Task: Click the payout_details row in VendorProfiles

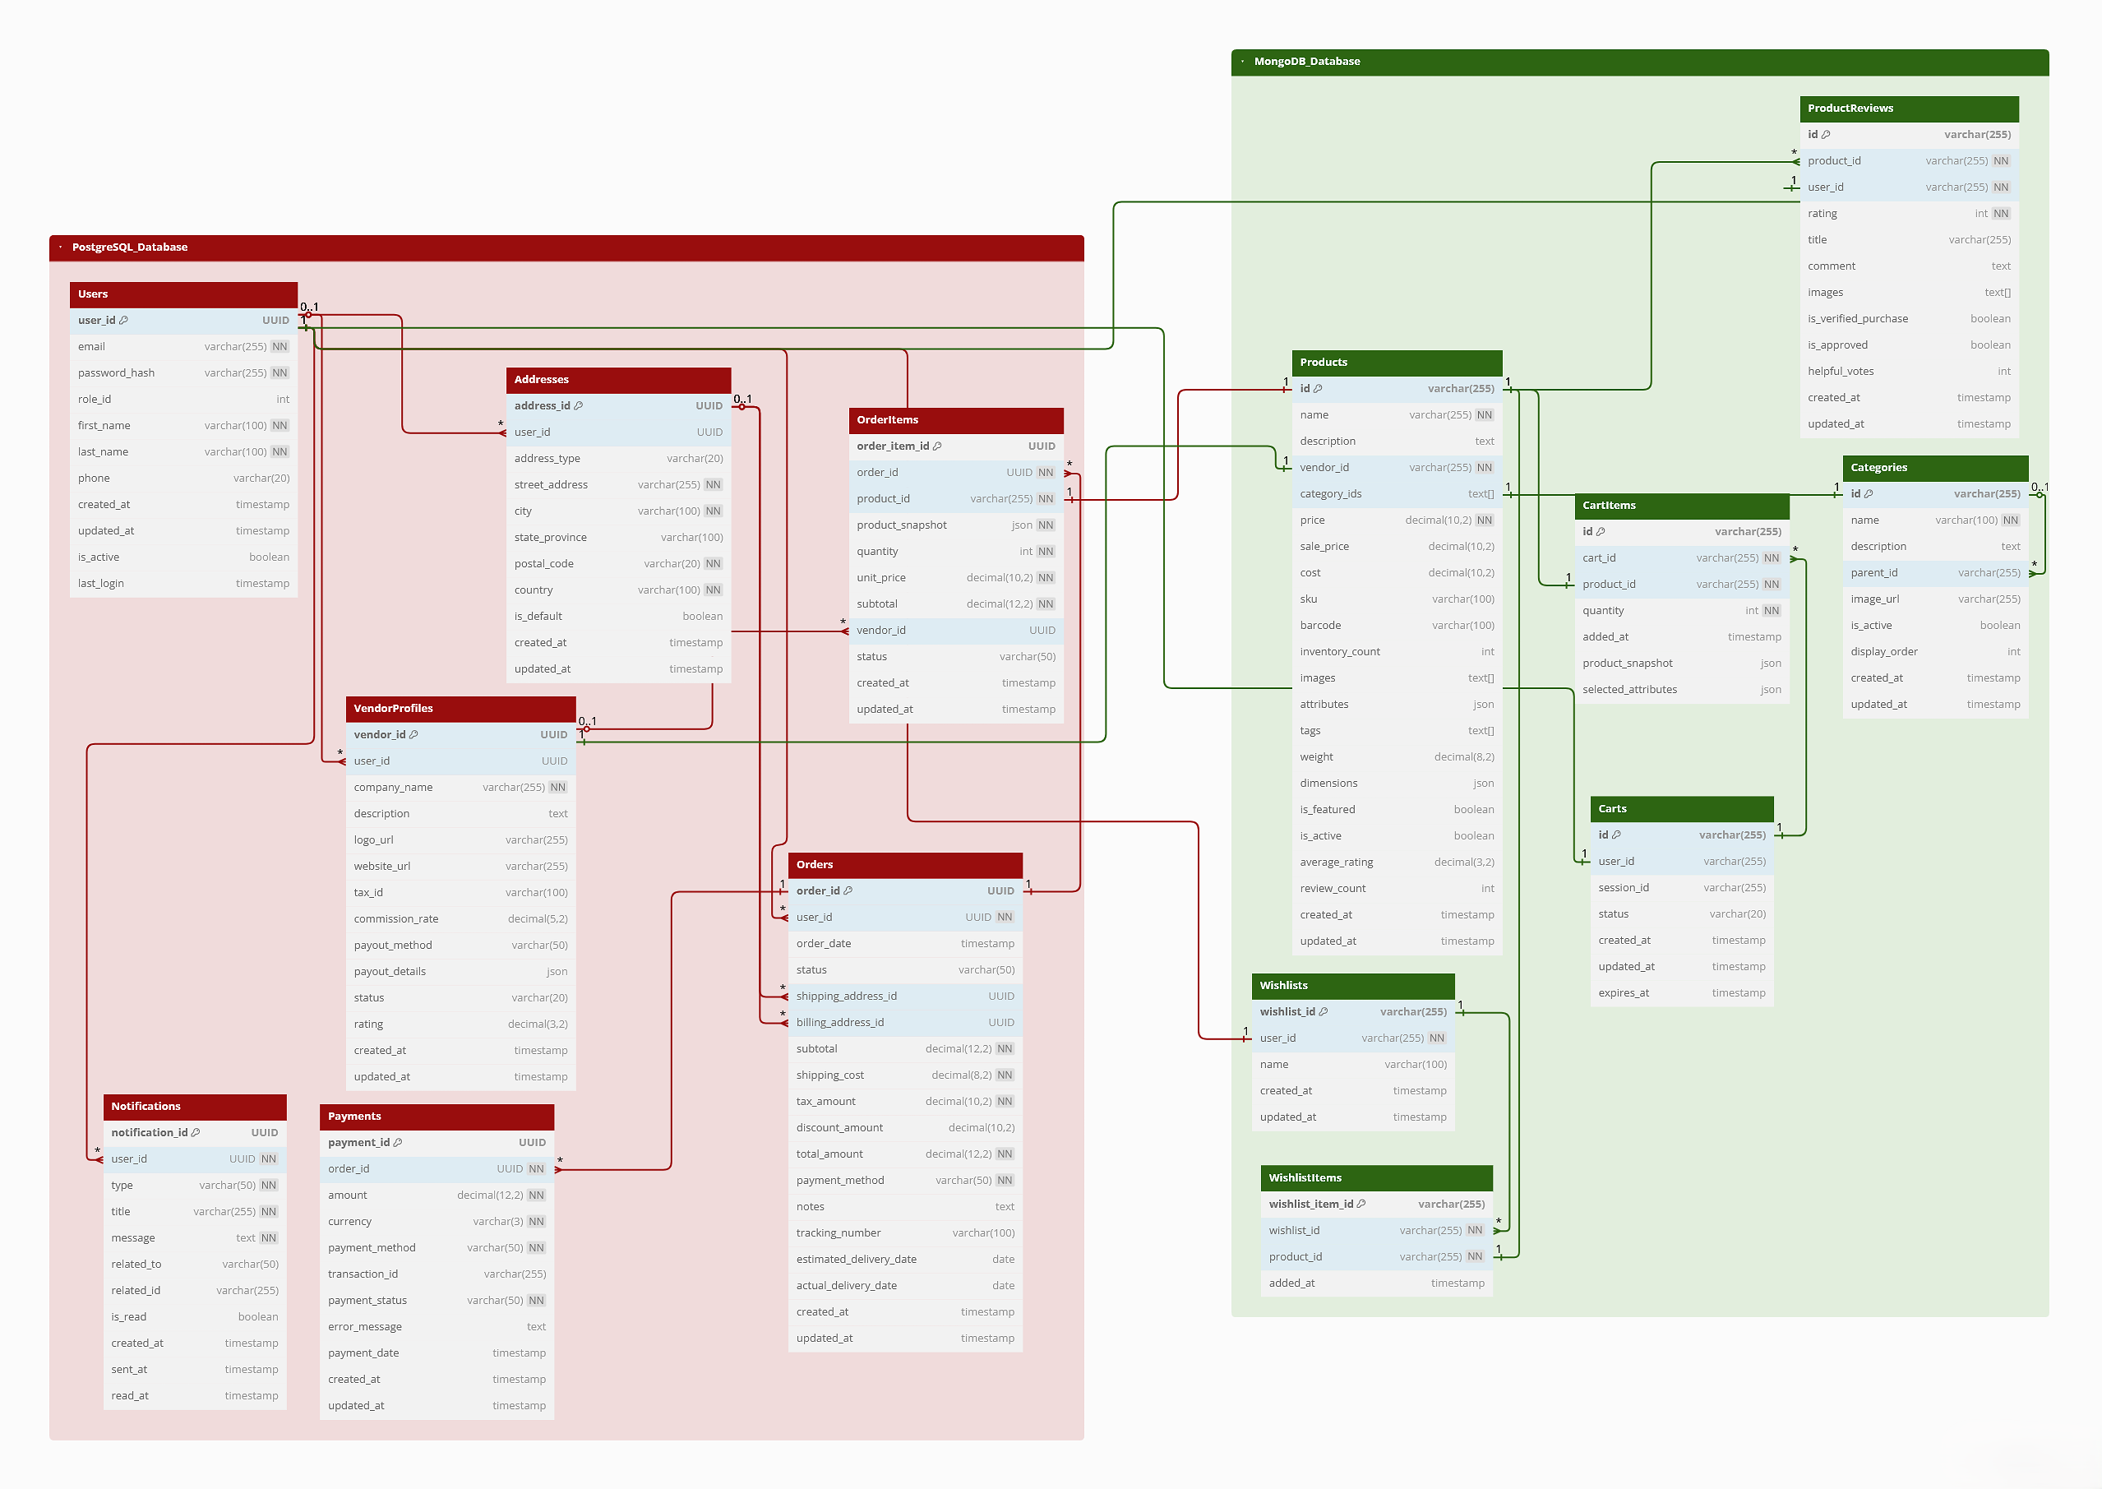Action: click(x=461, y=972)
